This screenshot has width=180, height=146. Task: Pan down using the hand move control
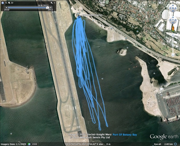pos(173,23)
